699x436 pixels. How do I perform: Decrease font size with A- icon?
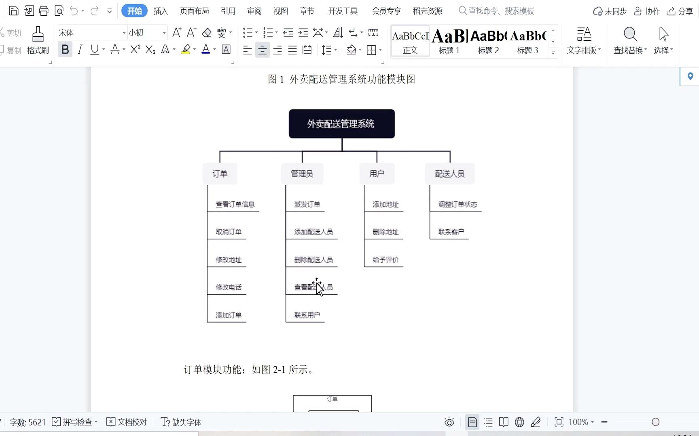pos(191,33)
